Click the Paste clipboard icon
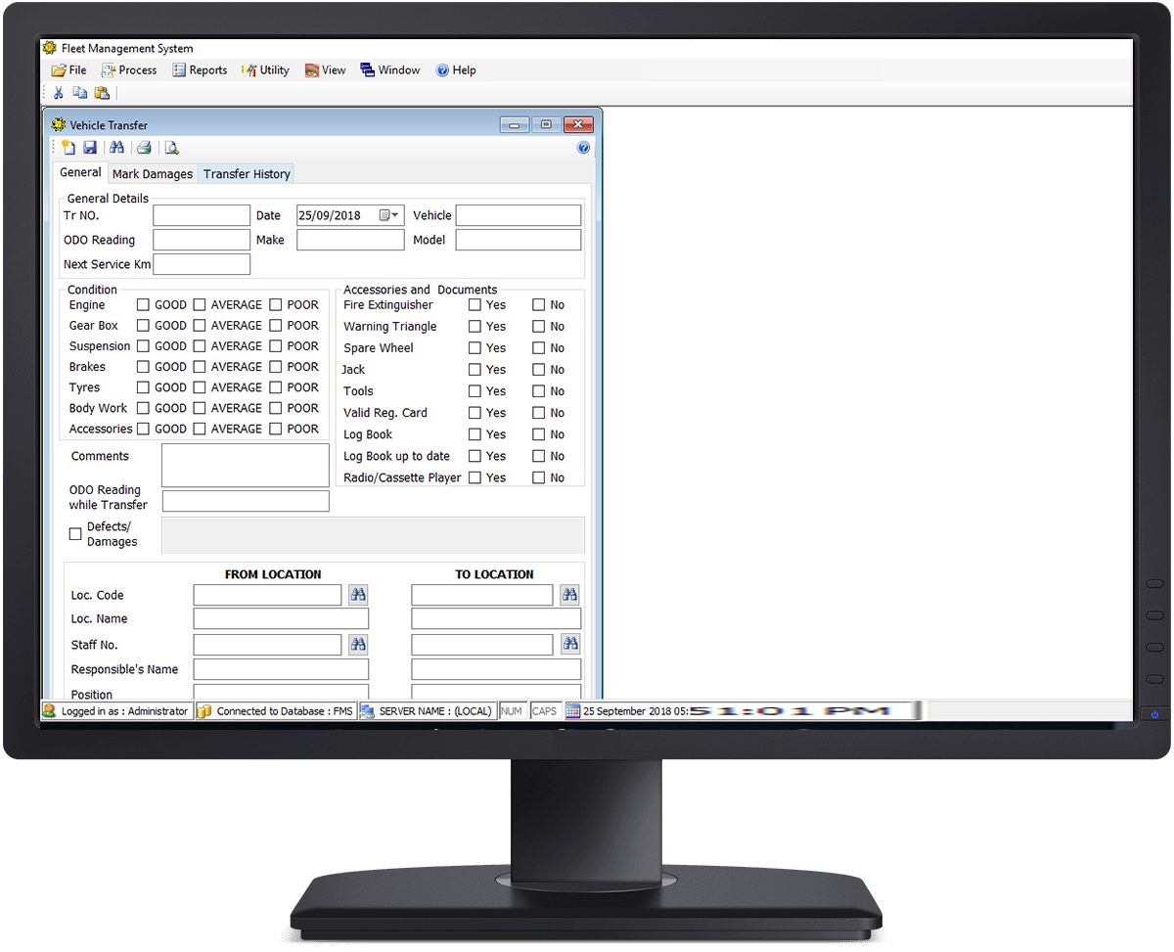This screenshot has height=952, width=1174. coord(102,93)
